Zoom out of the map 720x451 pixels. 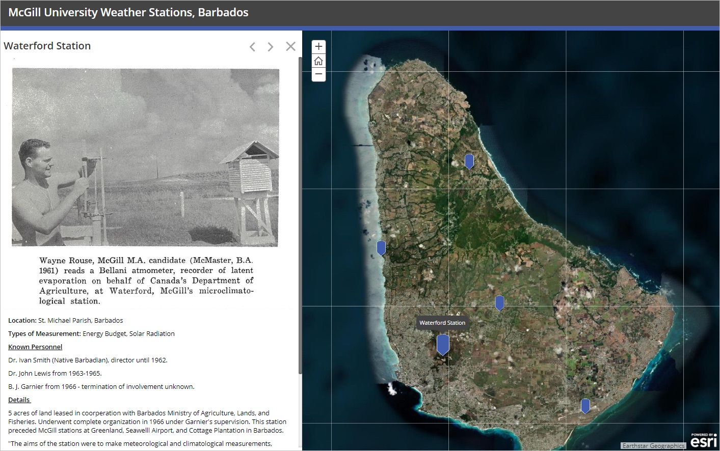point(318,74)
